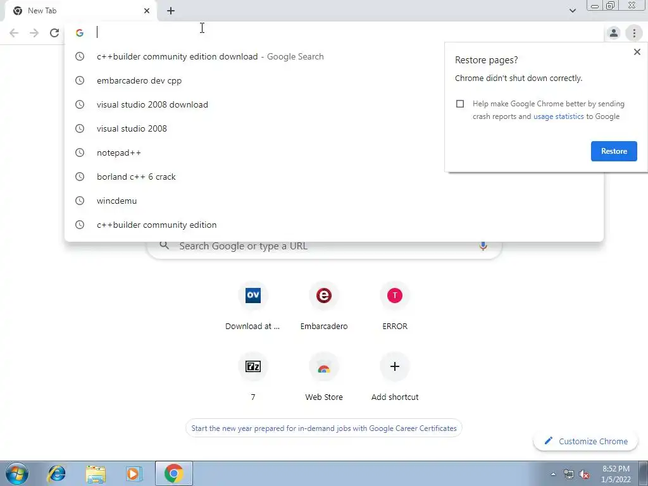This screenshot has height=486, width=648.
Task: Open the usage statistics link
Action: pos(558,116)
